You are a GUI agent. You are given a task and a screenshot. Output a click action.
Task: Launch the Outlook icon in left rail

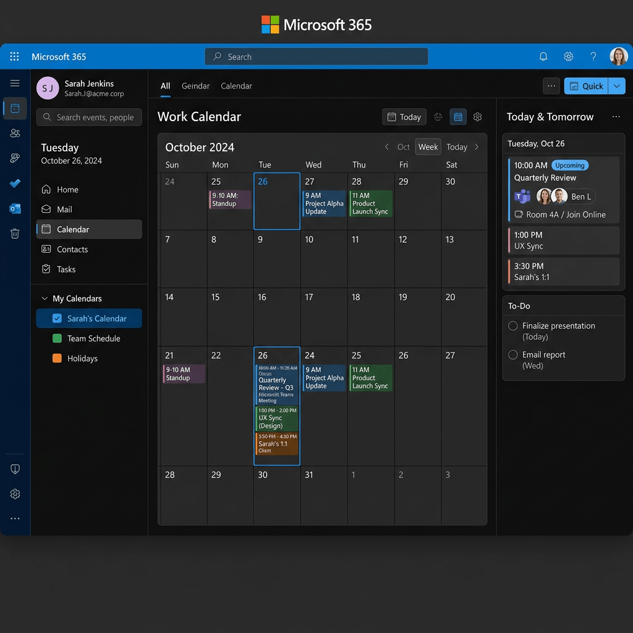point(15,209)
